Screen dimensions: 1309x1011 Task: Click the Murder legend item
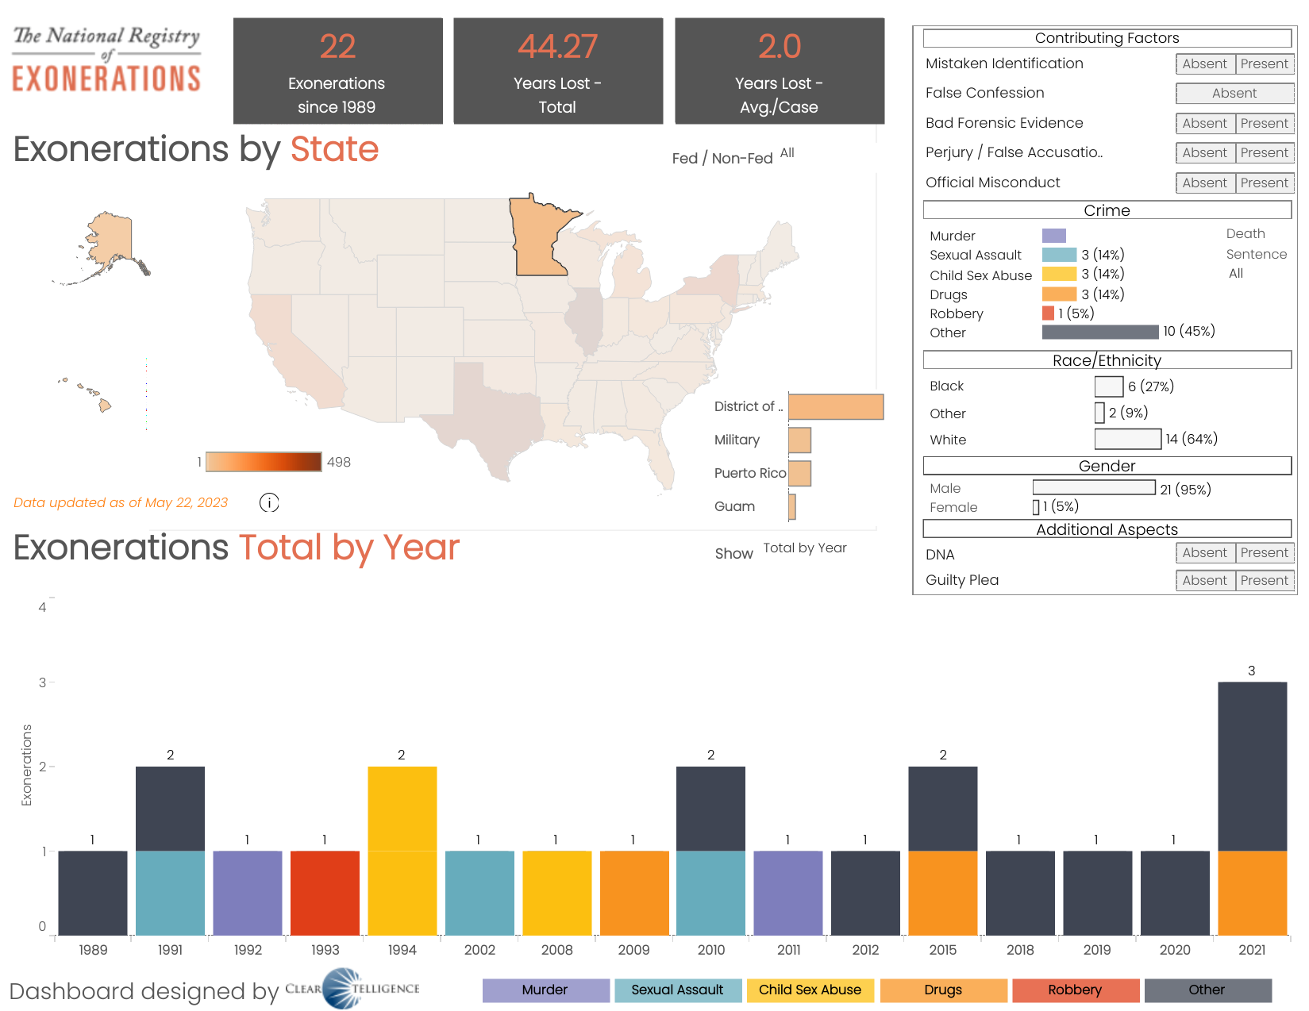pos(545,990)
